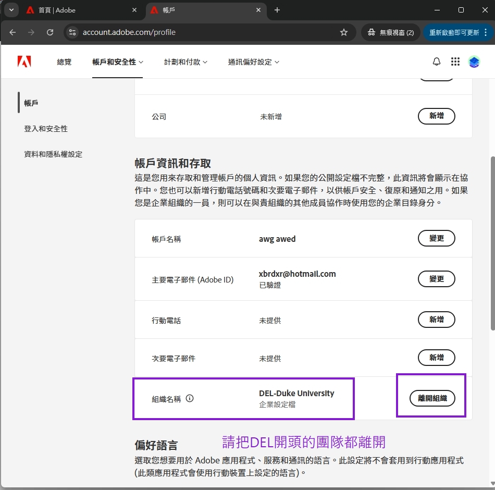Open the tab search dropdown arrow
Image resolution: width=495 pixels, height=490 pixels.
tap(10, 10)
